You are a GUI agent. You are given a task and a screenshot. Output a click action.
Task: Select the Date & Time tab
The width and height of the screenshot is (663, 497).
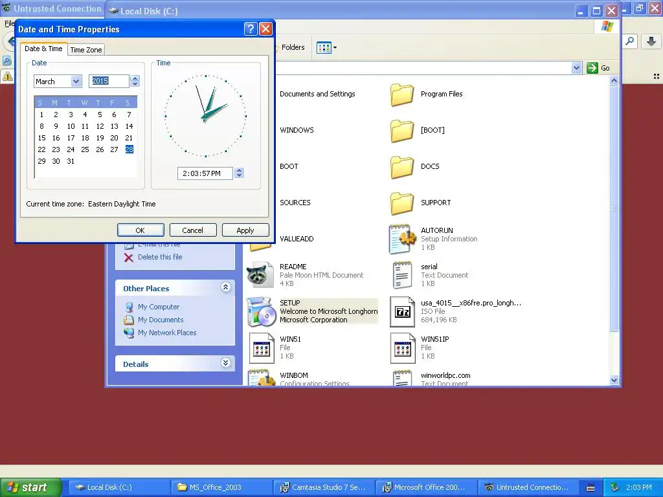pyautogui.click(x=43, y=49)
